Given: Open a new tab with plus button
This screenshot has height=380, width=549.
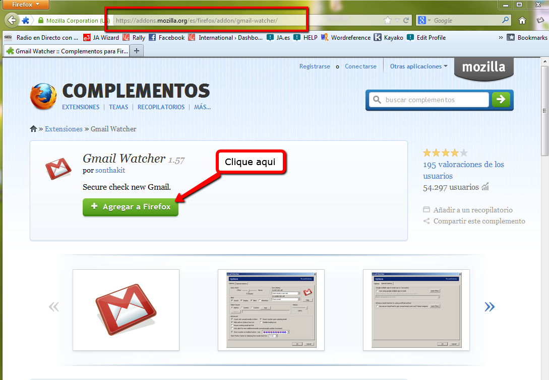Looking at the screenshot, I should 137,51.
